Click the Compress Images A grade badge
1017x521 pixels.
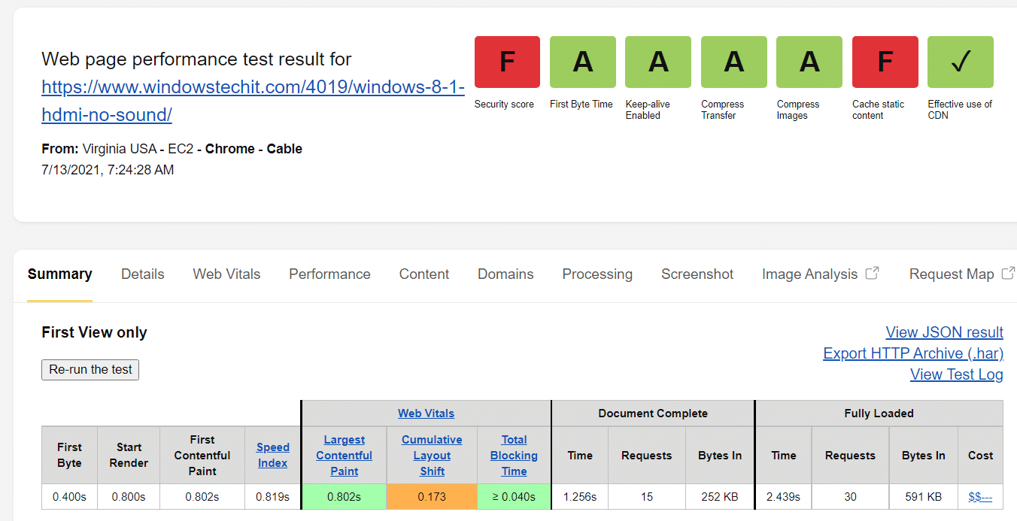(x=809, y=62)
